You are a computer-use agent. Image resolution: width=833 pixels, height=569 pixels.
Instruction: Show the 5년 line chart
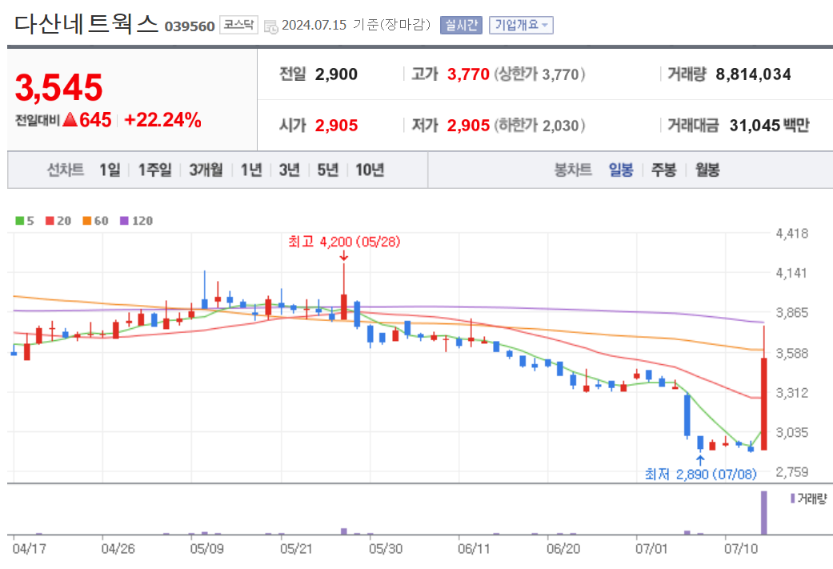(x=328, y=170)
